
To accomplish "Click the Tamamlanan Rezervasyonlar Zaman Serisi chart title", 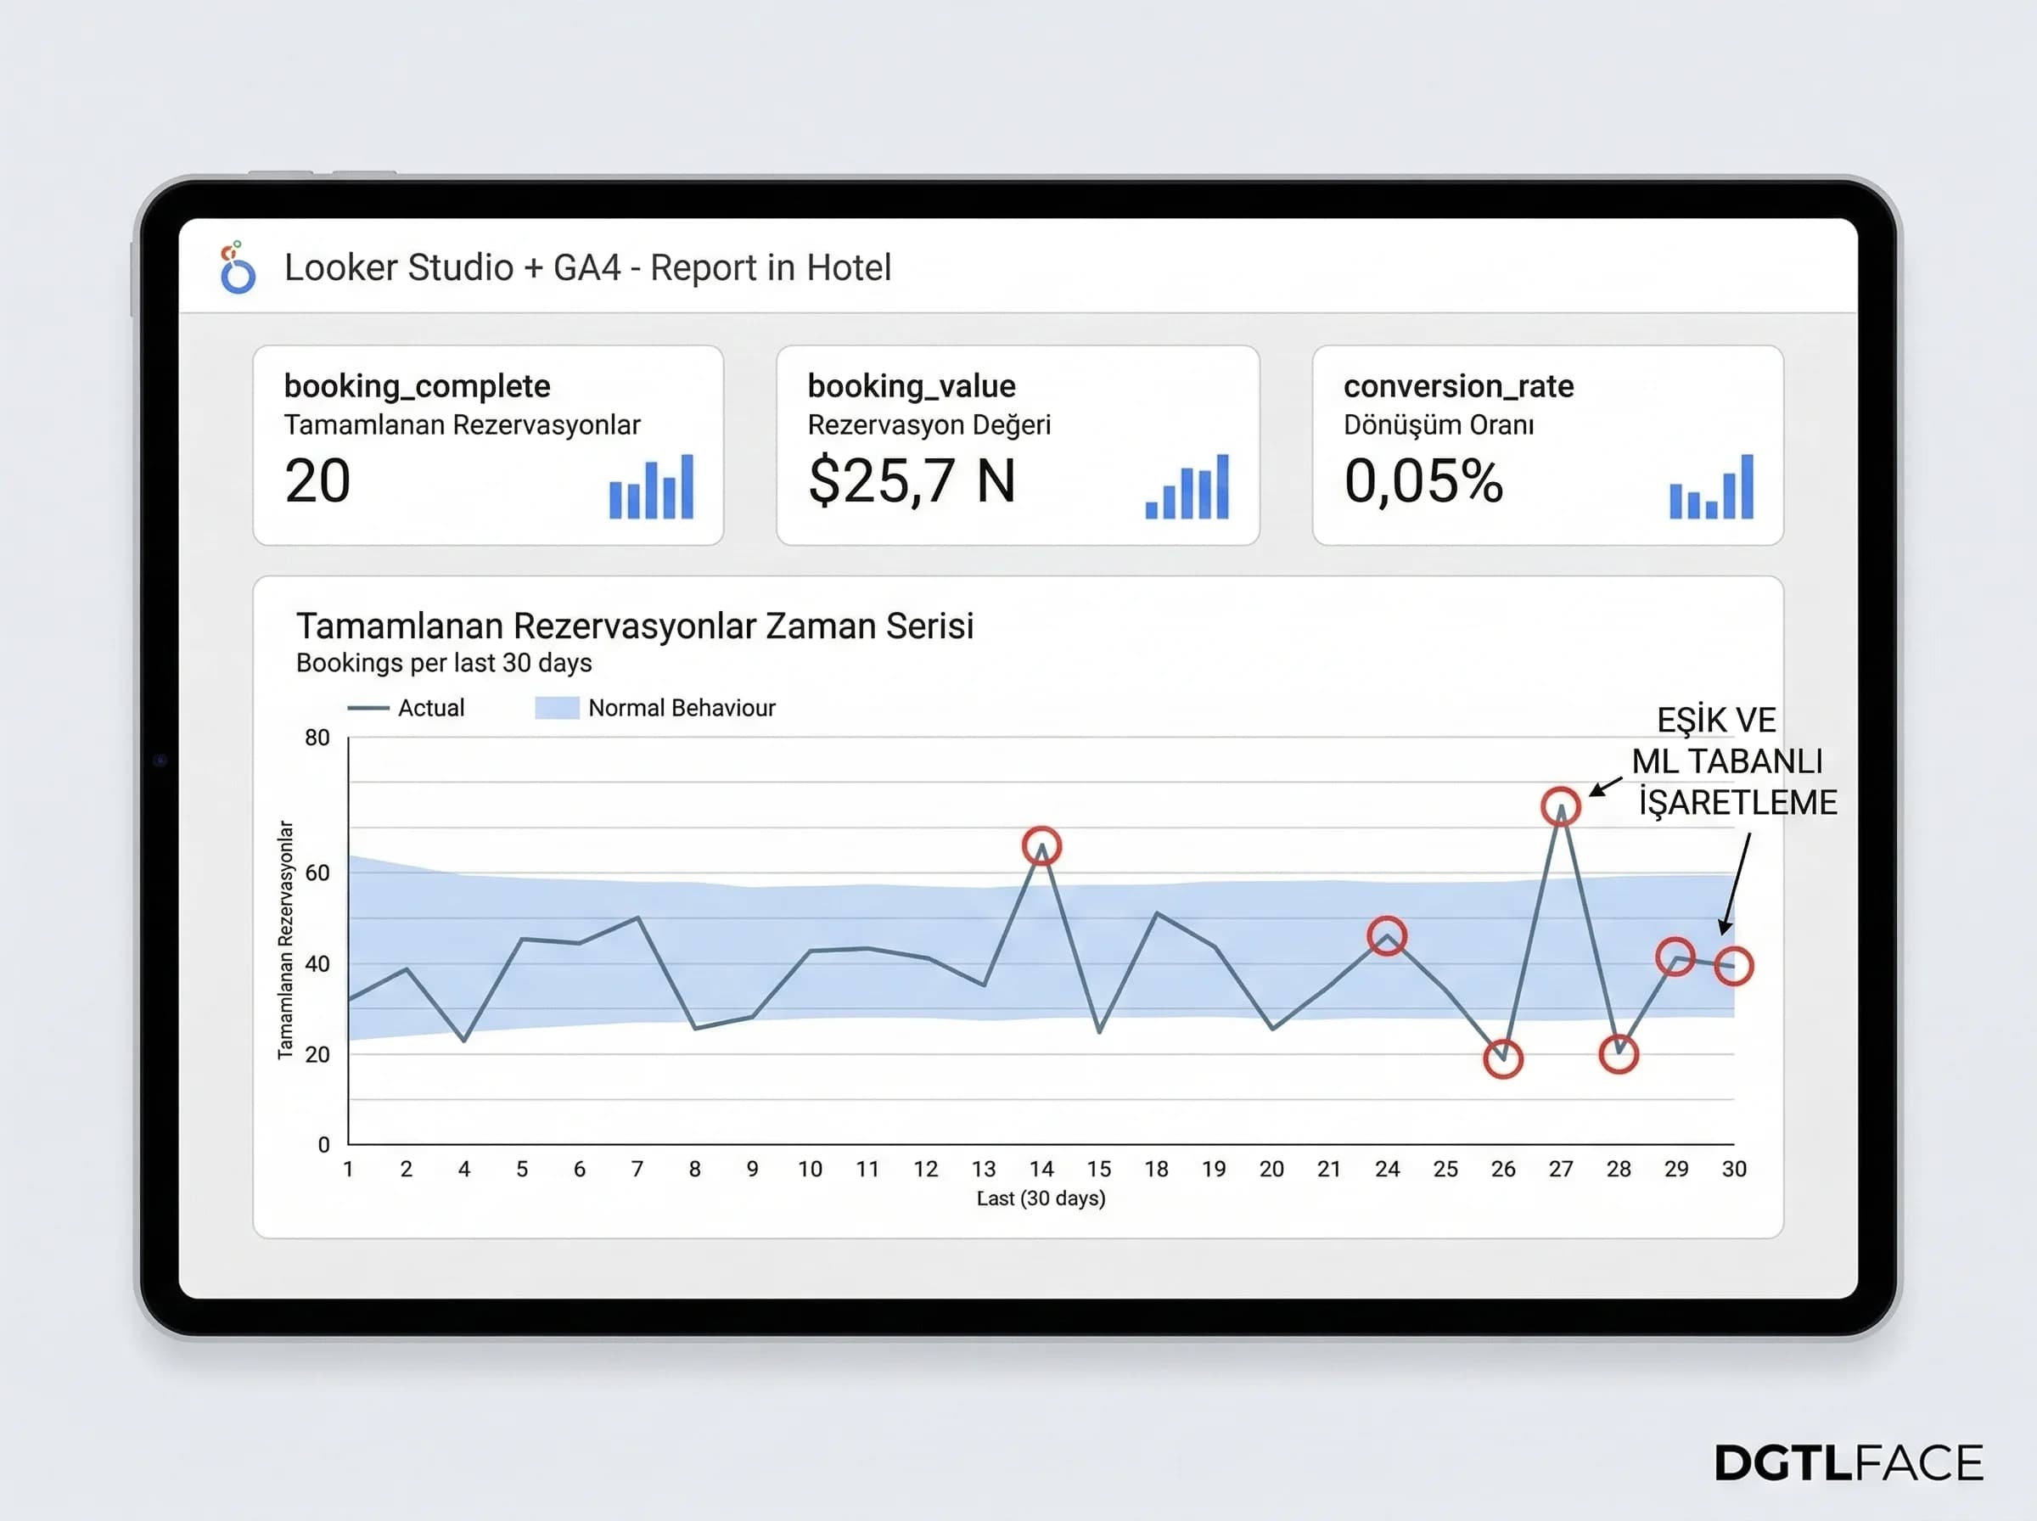I will (634, 626).
